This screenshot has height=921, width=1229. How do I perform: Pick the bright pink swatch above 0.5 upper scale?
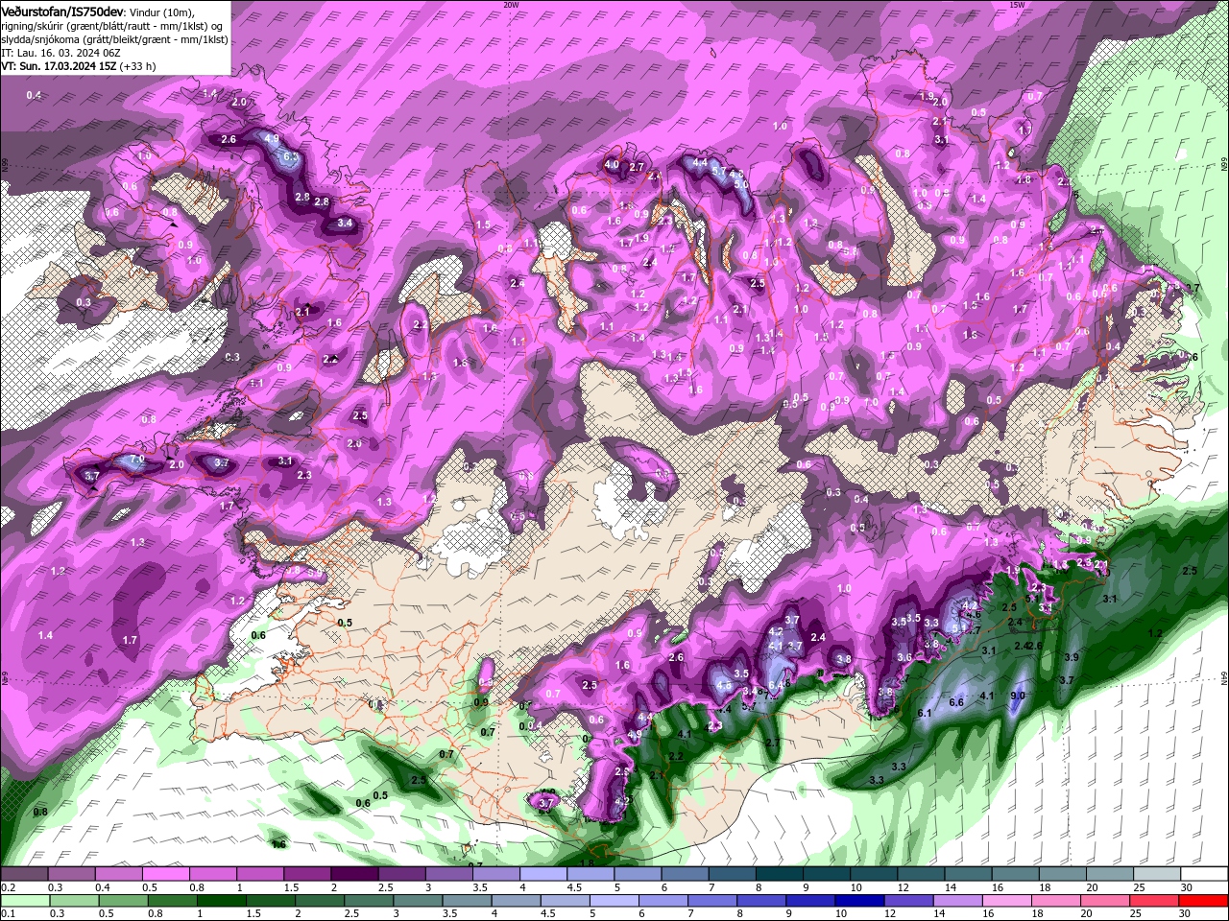pos(165,874)
